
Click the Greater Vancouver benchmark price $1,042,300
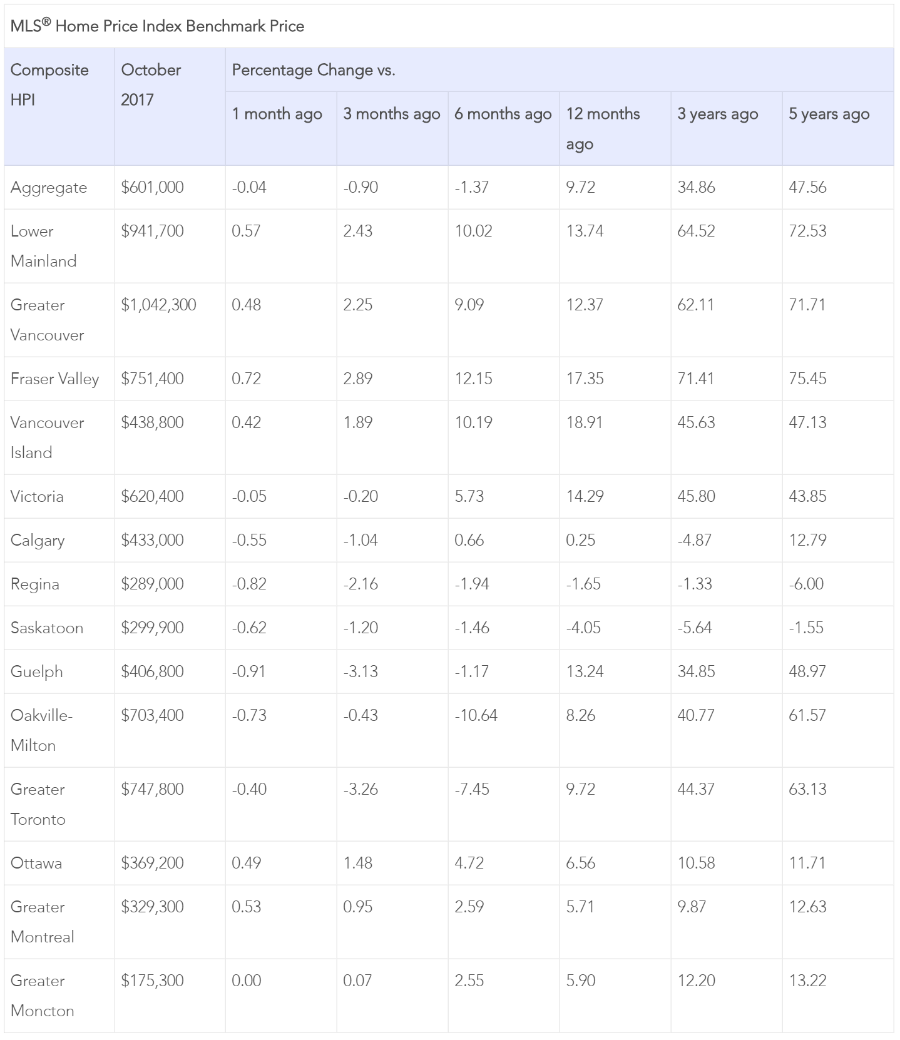(x=158, y=305)
